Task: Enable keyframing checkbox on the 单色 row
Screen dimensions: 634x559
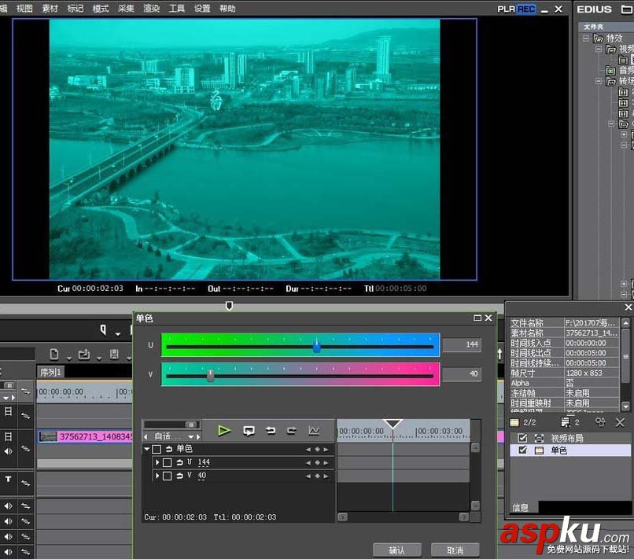Action: click(x=157, y=449)
